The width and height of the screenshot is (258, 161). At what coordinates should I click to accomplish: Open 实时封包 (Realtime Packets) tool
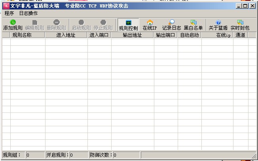[x=240, y=25]
